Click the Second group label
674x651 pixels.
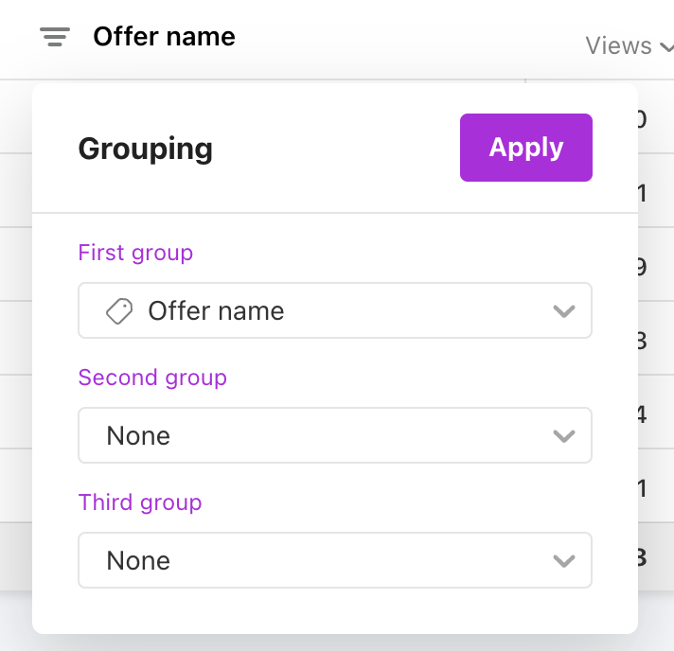pyautogui.click(x=152, y=378)
